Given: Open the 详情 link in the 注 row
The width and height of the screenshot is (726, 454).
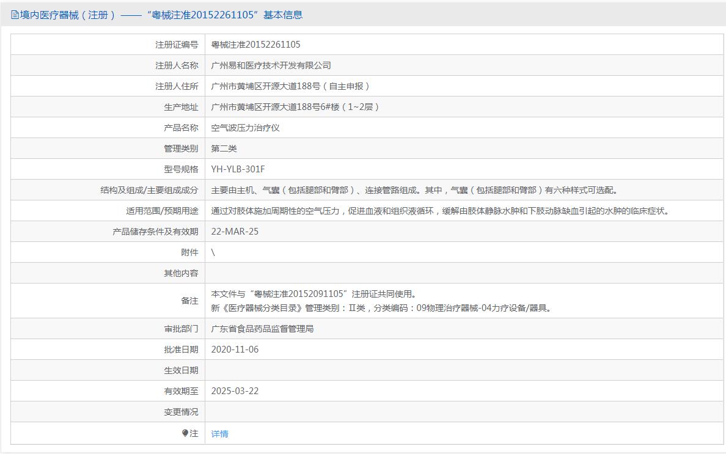Looking at the screenshot, I should 219,434.
